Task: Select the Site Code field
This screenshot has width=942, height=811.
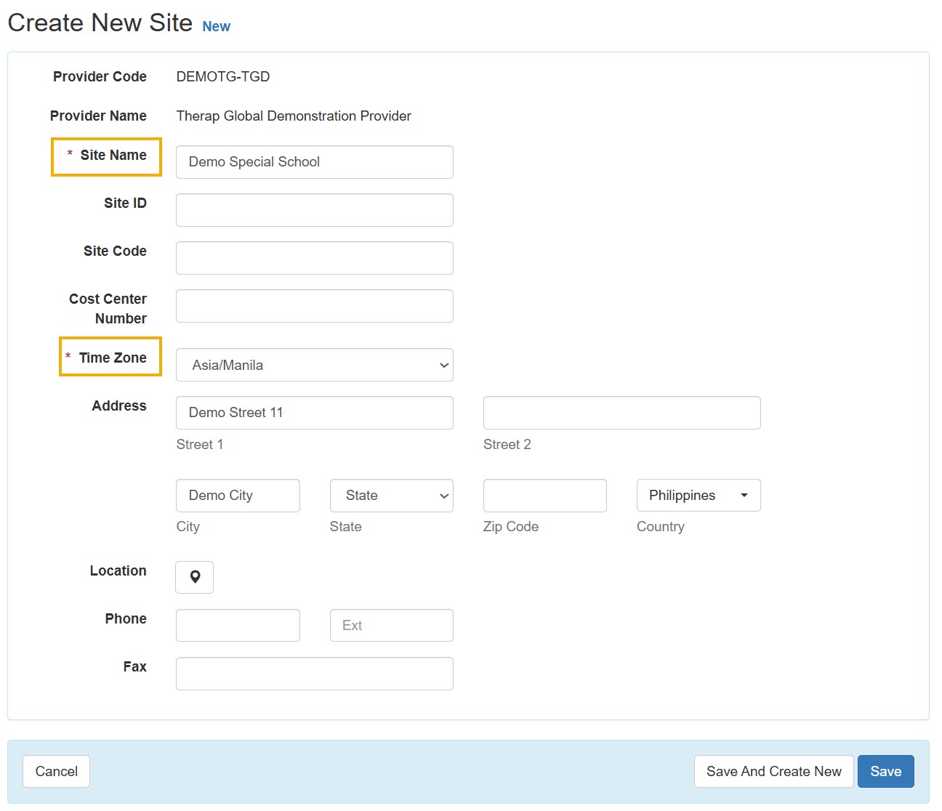Action: click(x=314, y=258)
